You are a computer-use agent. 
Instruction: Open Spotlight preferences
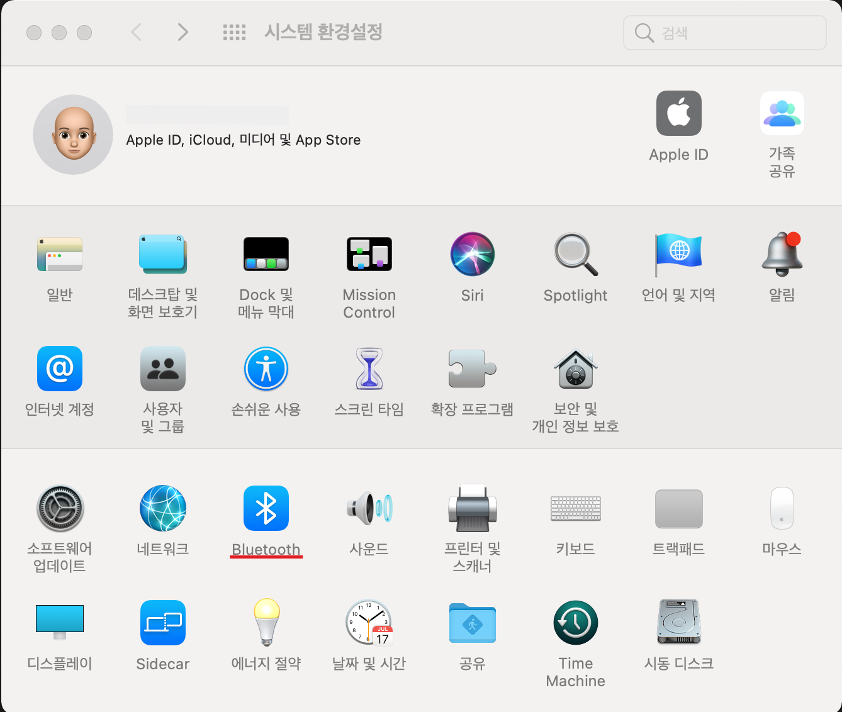tap(576, 254)
